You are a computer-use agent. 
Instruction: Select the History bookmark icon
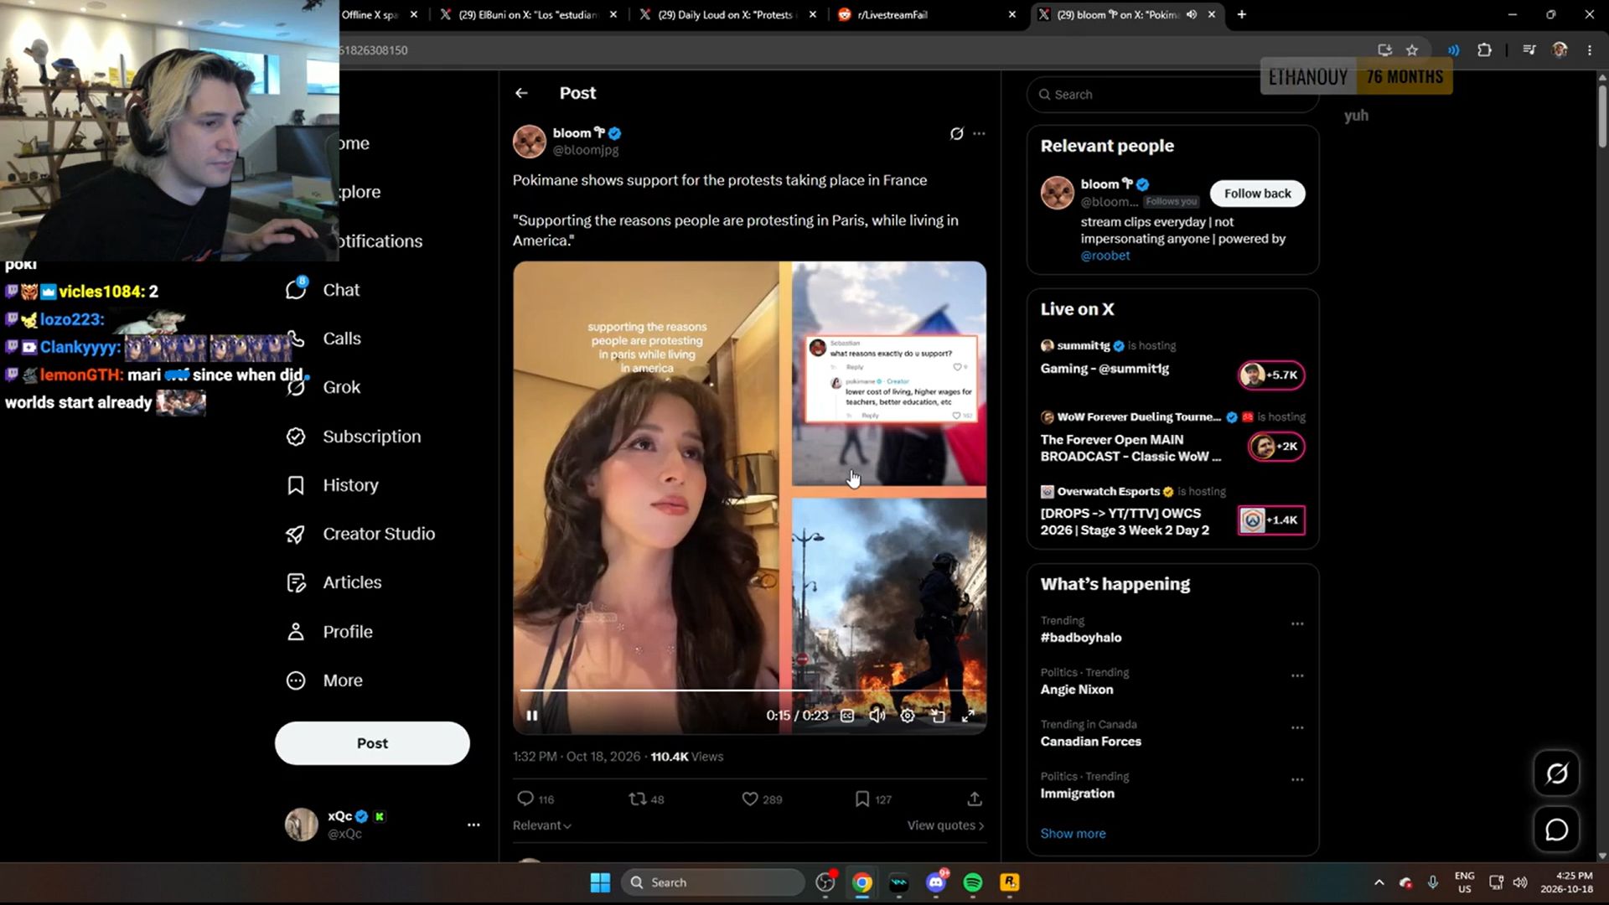point(296,485)
